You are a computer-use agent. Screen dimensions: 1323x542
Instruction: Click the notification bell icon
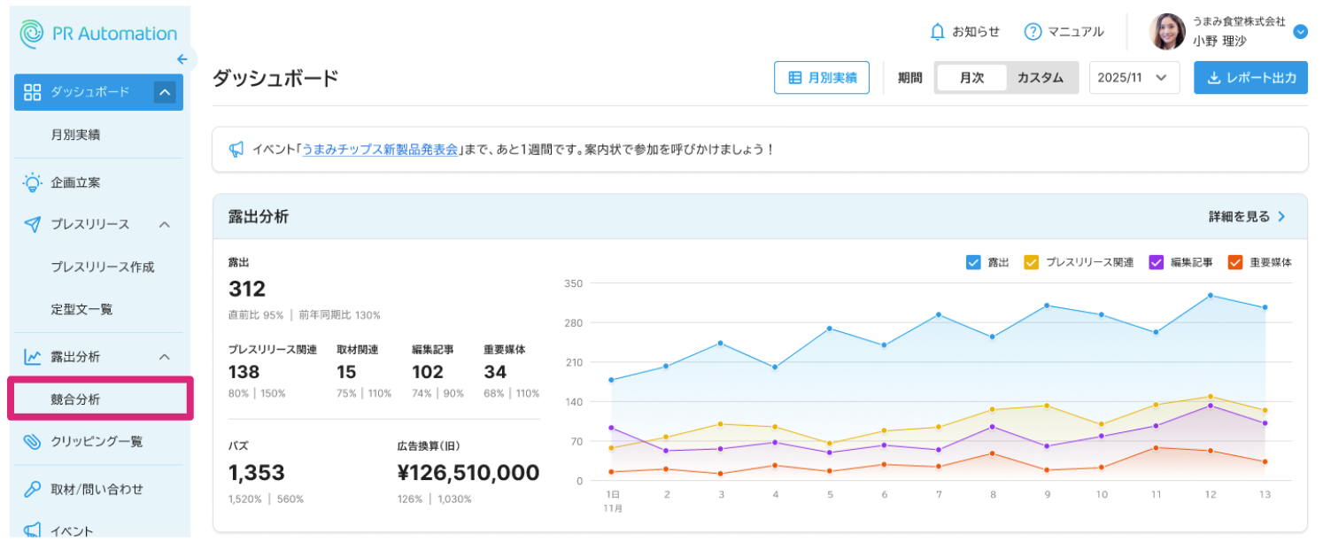click(938, 32)
